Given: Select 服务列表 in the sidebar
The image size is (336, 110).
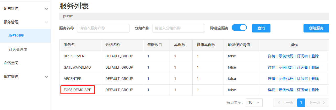Looking at the screenshot, I should coord(16,36).
